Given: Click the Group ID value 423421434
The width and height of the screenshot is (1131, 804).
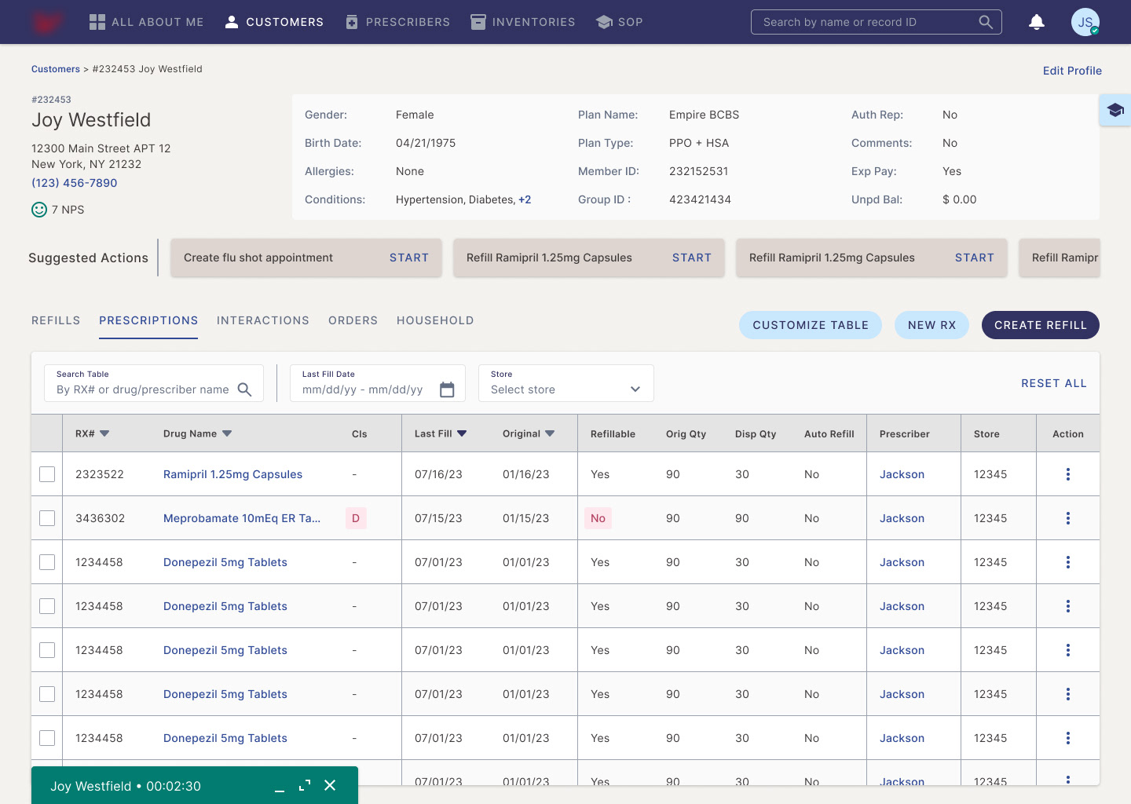Looking at the screenshot, I should point(700,199).
